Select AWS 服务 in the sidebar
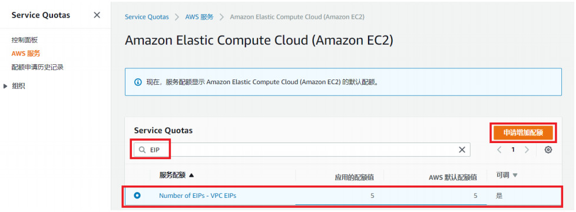 (26, 54)
